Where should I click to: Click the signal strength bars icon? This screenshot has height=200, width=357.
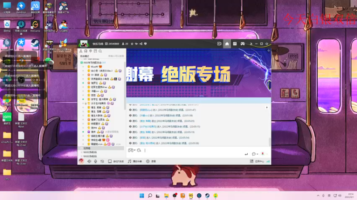(x=268, y=161)
